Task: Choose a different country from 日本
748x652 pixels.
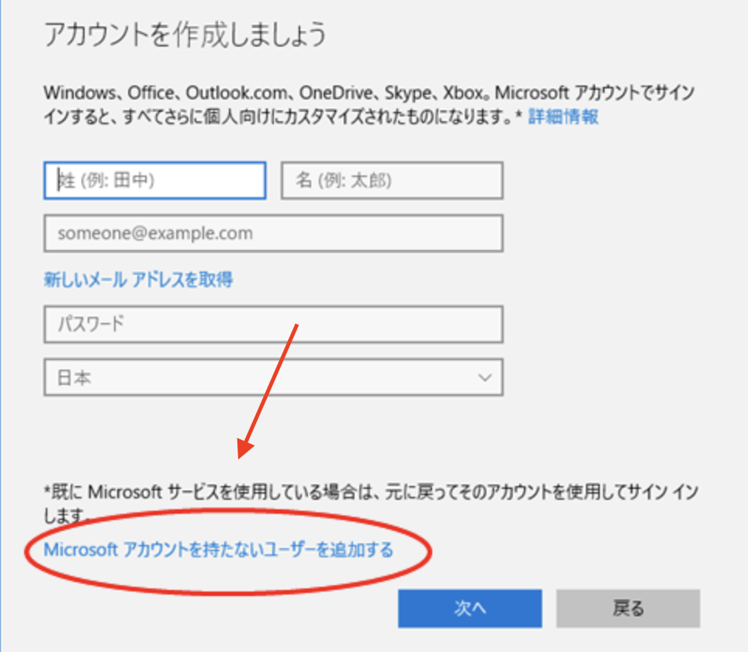Action: click(x=272, y=377)
